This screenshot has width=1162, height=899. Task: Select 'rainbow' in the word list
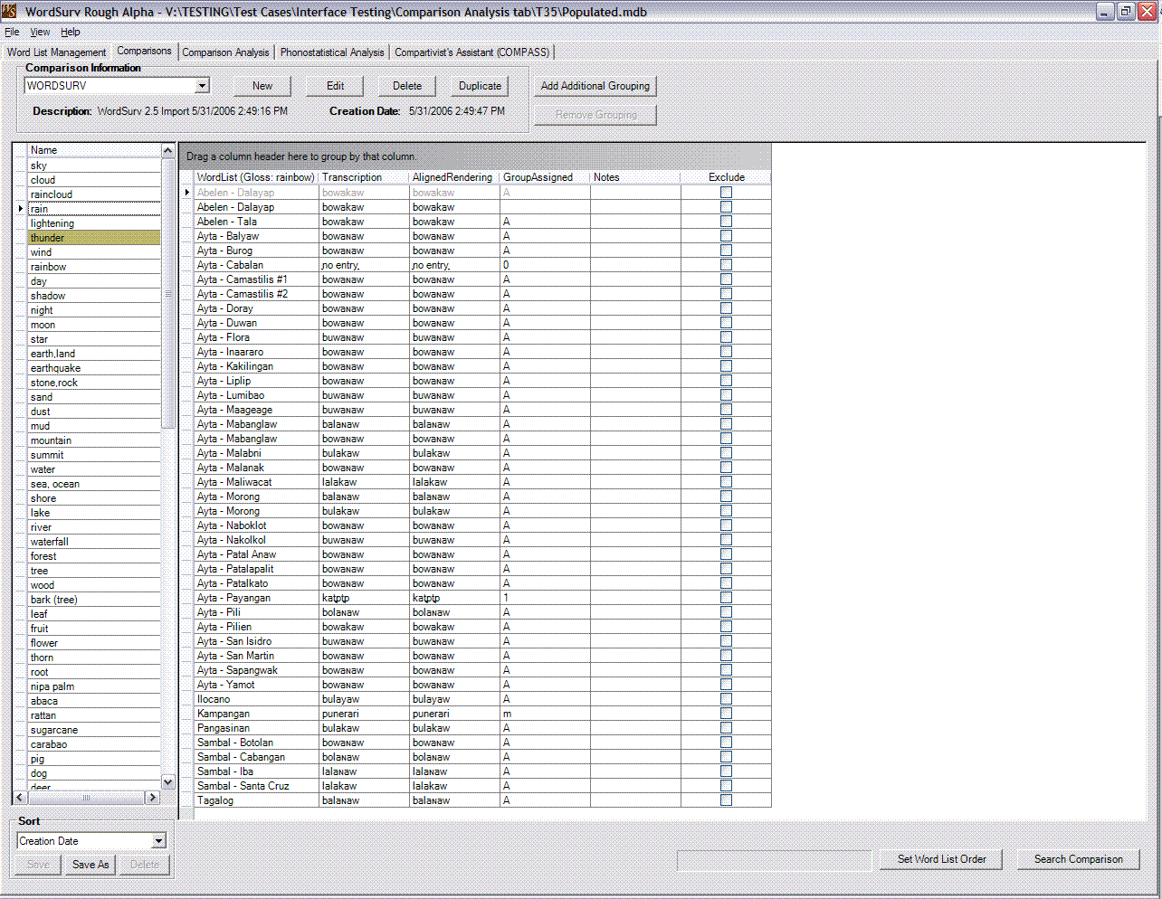click(x=94, y=267)
